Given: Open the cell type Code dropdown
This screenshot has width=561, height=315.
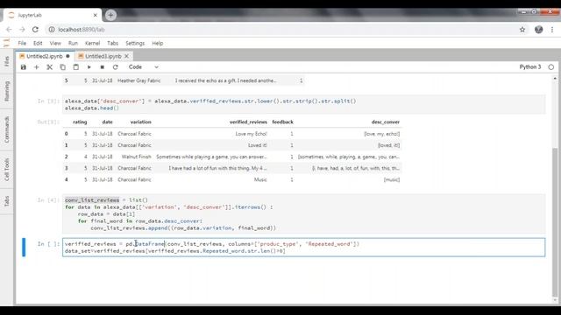Looking at the screenshot, I should (x=143, y=67).
